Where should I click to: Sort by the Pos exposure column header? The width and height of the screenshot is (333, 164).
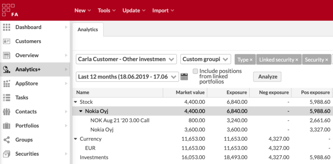[312, 93]
